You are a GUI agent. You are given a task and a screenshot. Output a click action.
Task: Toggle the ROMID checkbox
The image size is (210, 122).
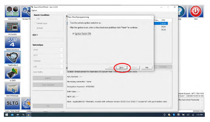(35, 28)
